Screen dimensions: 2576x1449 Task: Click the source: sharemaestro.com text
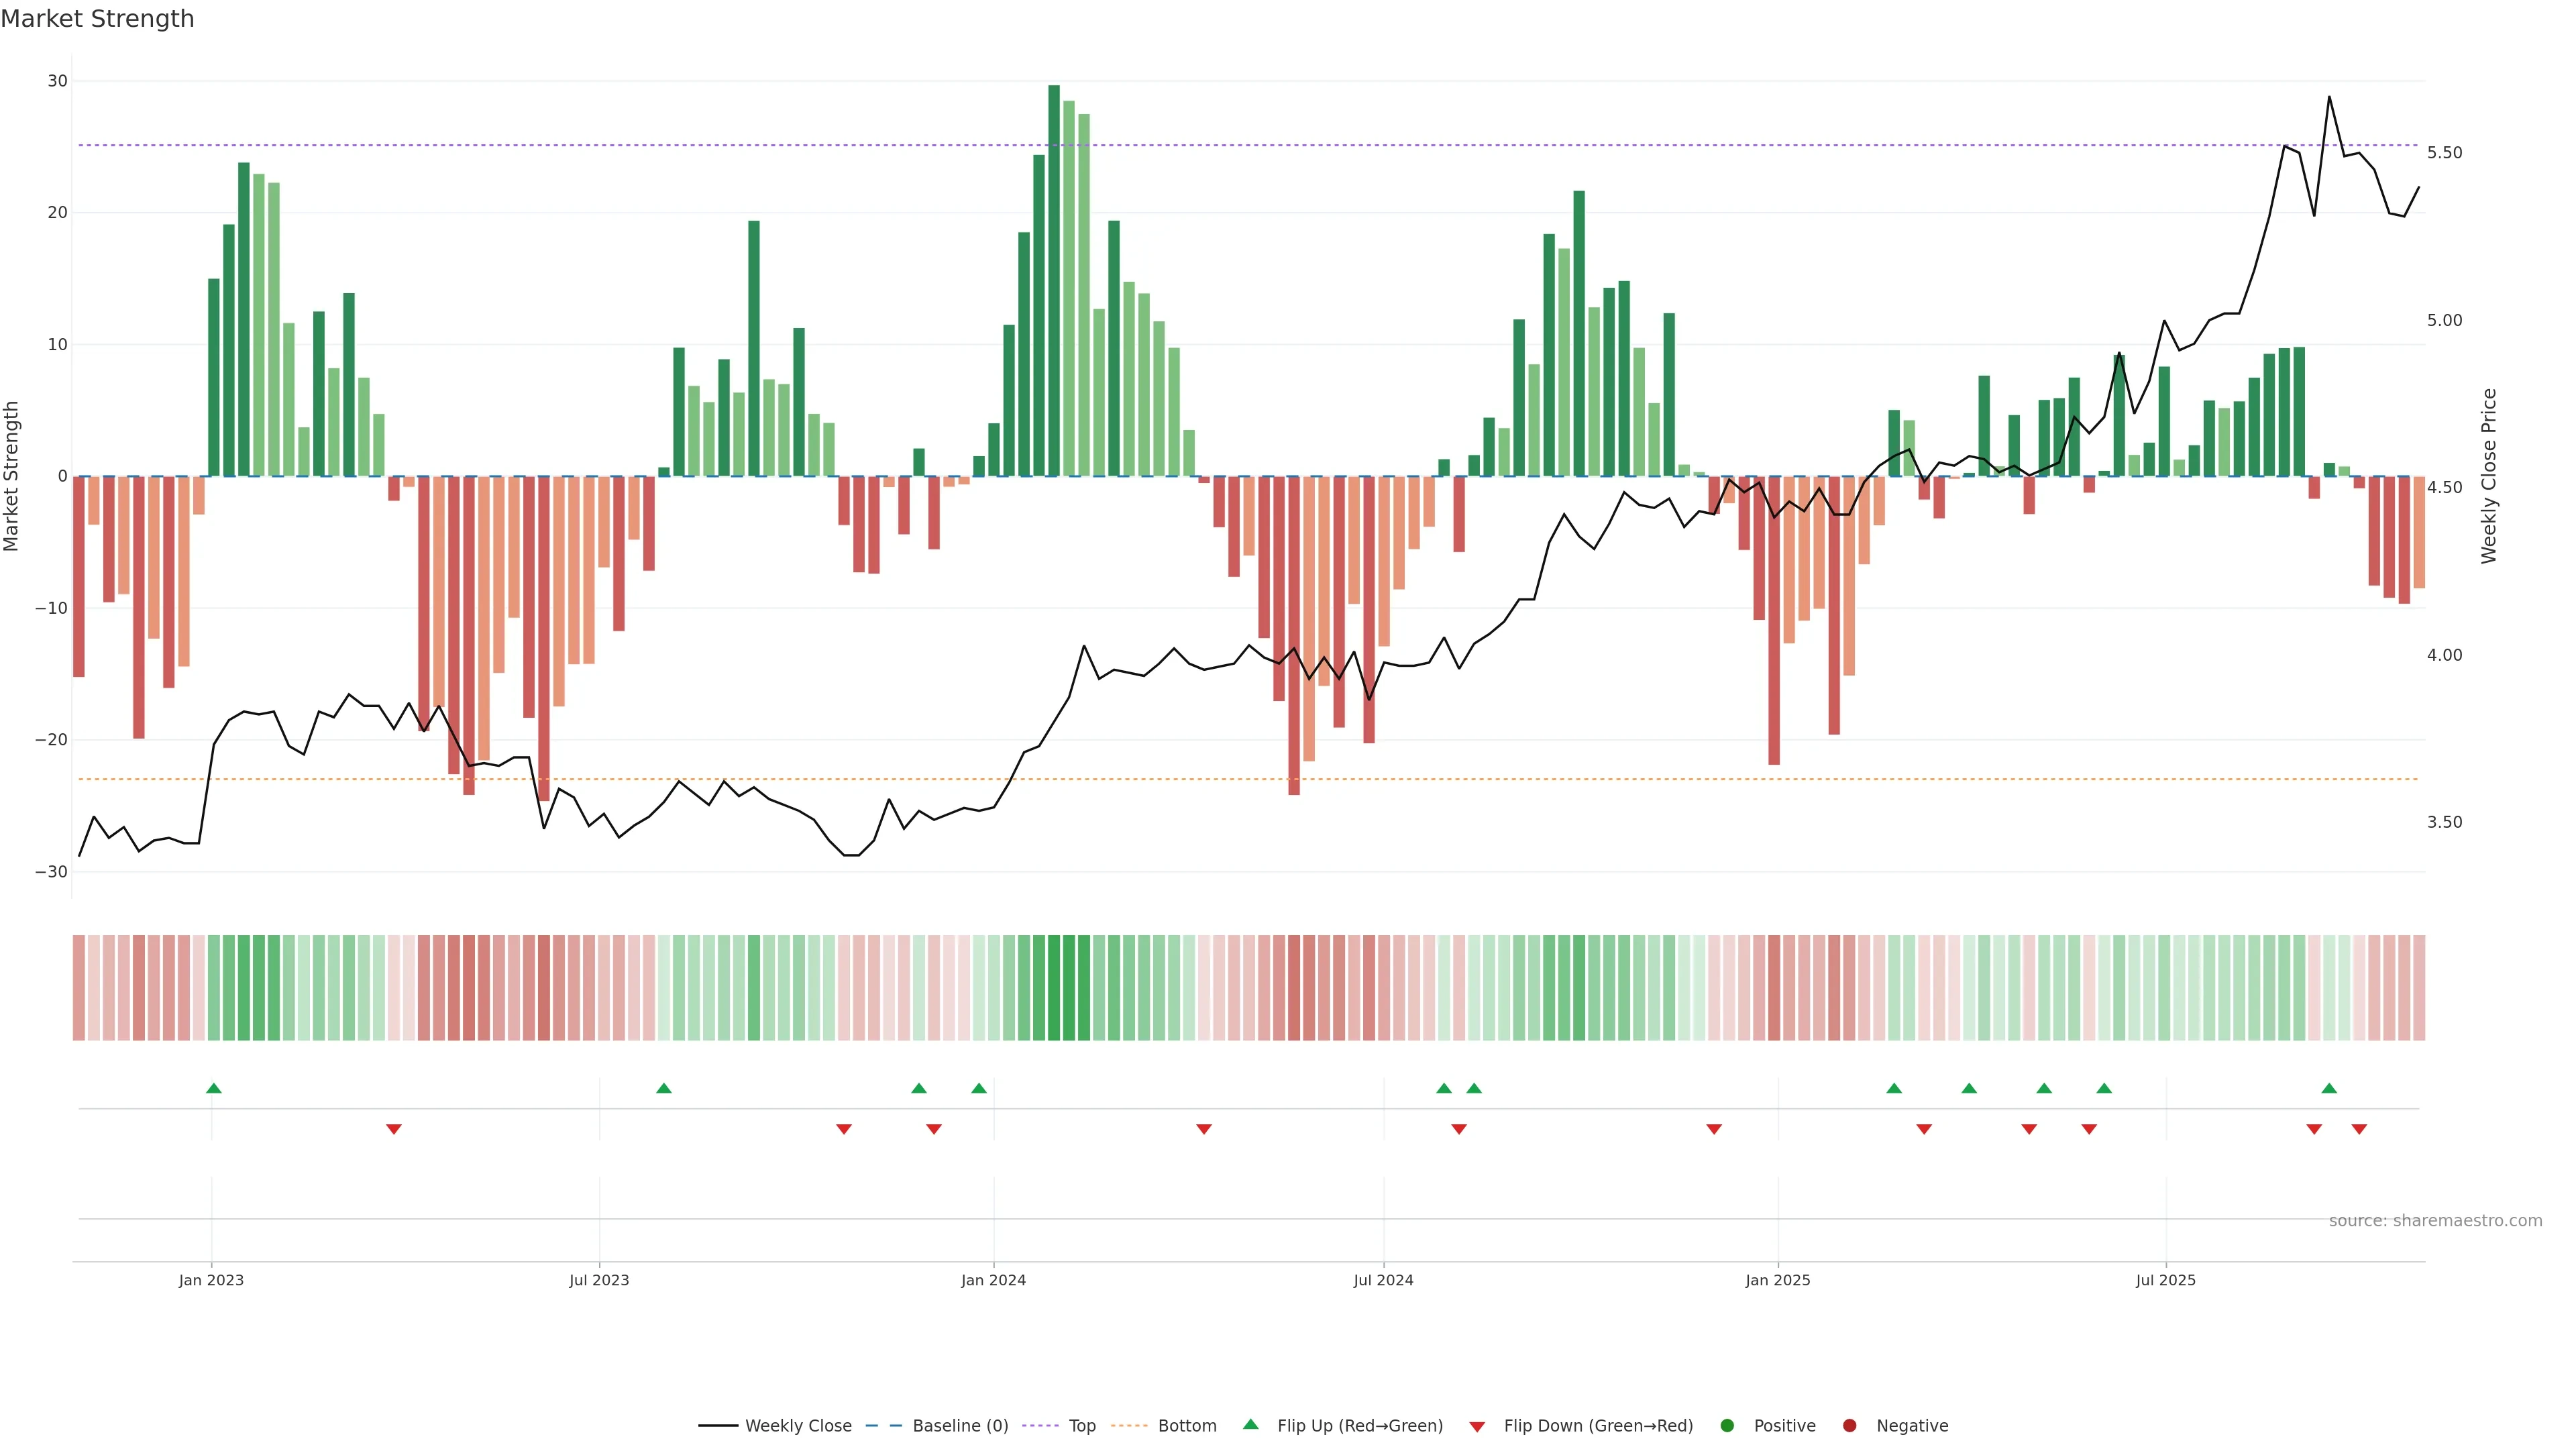pos(2435,1221)
